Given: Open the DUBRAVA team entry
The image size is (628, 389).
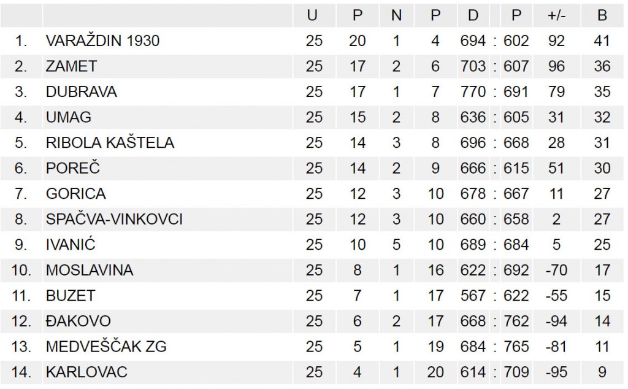Looking at the screenshot, I should 82,92.
